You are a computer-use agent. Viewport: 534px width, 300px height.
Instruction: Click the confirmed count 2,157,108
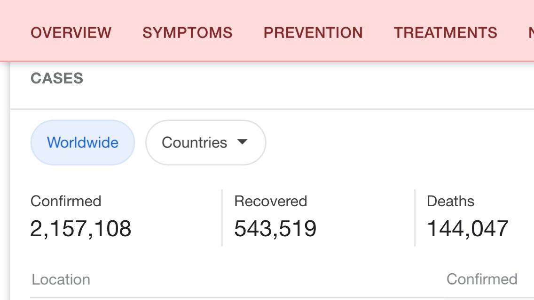point(81,229)
